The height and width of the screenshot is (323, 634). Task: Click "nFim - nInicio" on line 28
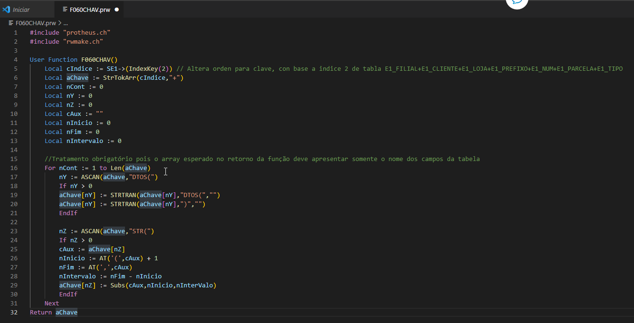[136, 276]
